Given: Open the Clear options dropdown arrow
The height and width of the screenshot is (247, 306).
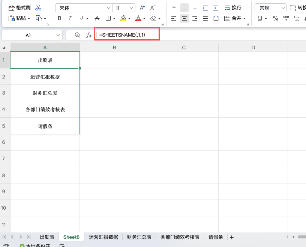Looking at the screenshot, I should [x=159, y=18].
